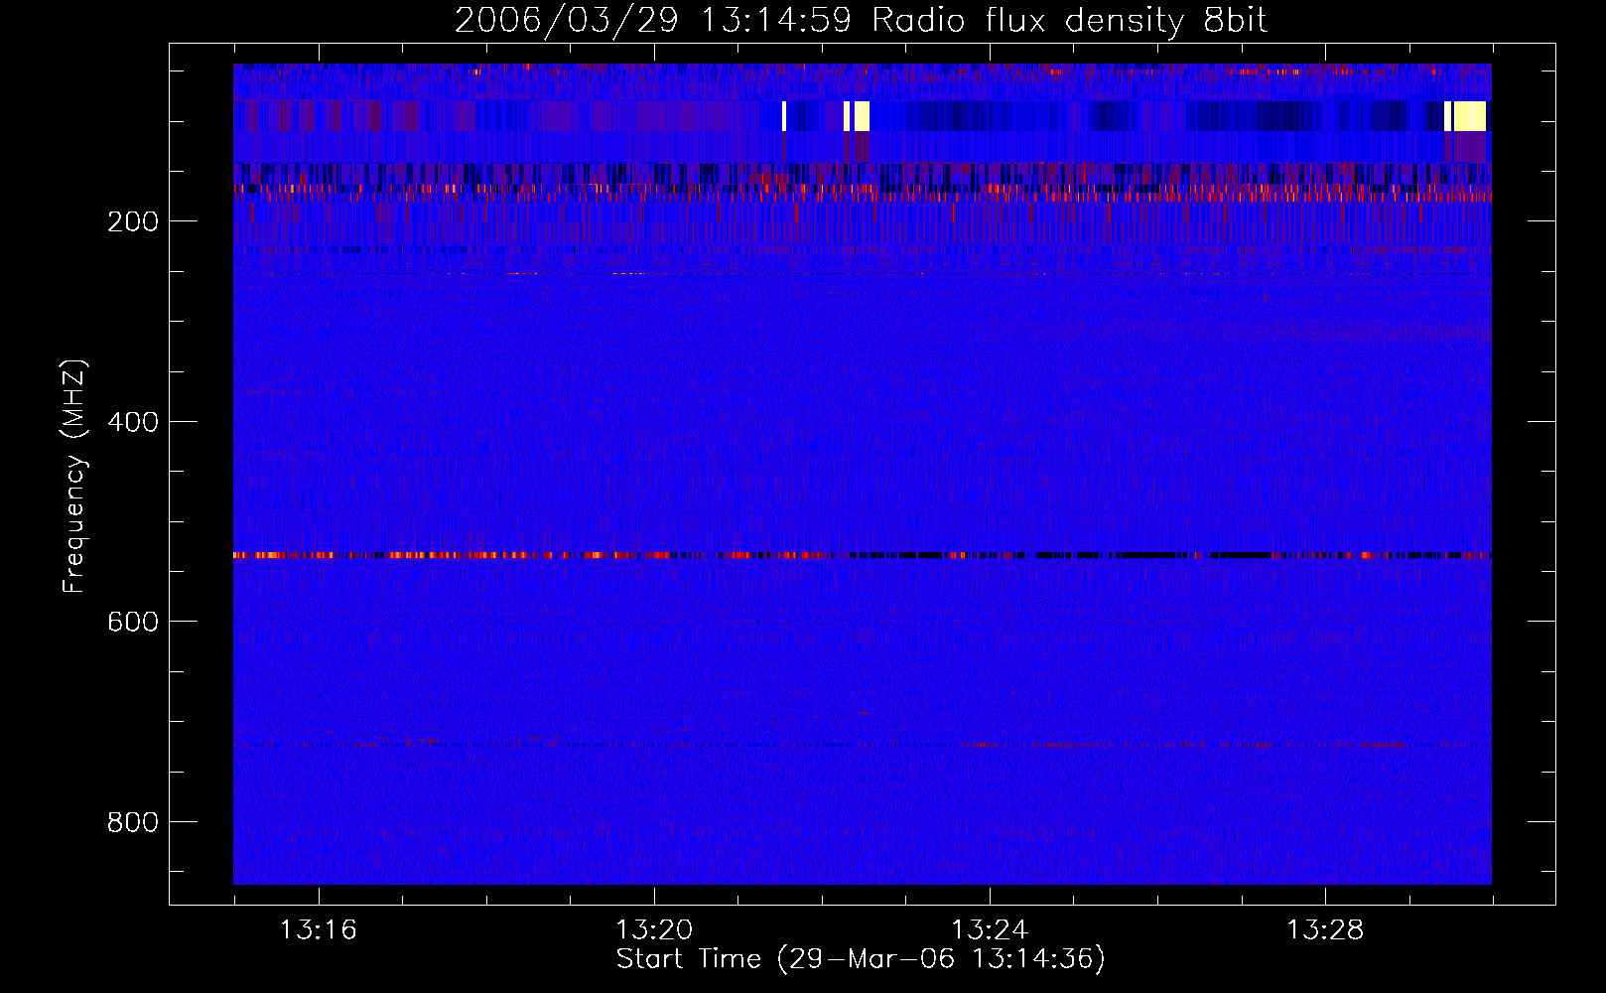Click the large bright yellow burst near 13:29
The image size is (1606, 993).
[x=1470, y=116]
